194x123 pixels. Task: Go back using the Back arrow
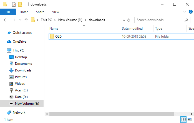point(6,20)
